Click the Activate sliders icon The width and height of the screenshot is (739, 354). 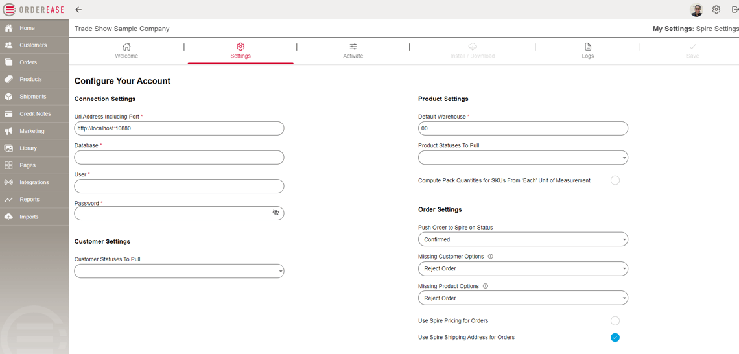pyautogui.click(x=353, y=47)
